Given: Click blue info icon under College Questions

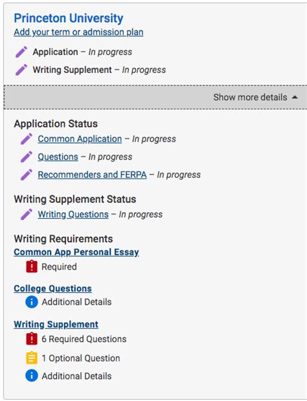Looking at the screenshot, I should [x=32, y=302].
